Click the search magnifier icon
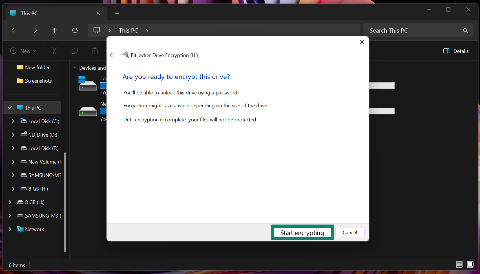 (x=465, y=30)
